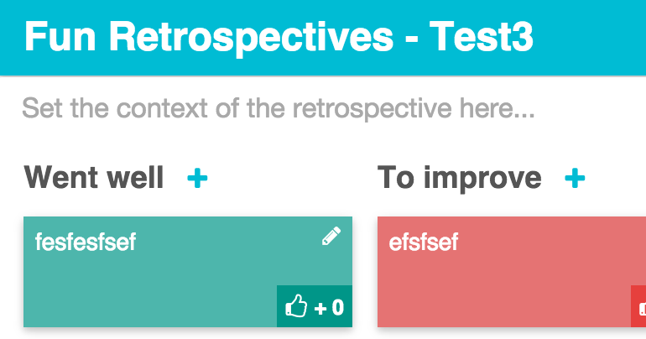Like the fesfesfsef card with thumbs-up icon
646x339 pixels.
click(x=296, y=307)
